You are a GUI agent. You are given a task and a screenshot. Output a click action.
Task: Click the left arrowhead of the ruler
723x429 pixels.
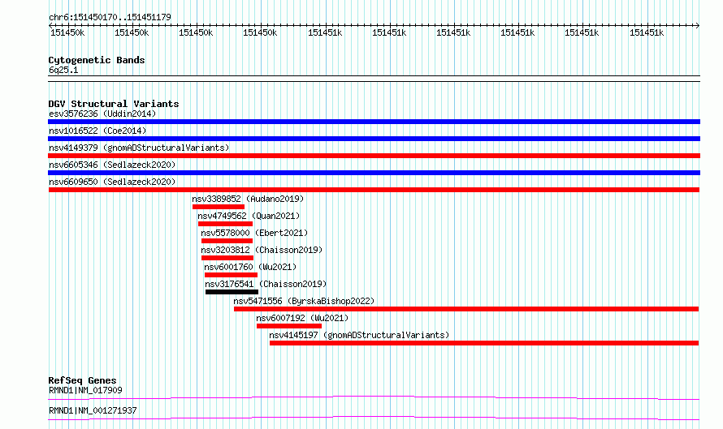pos(50,26)
